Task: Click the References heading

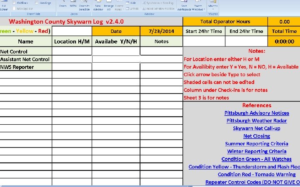Action: pos(257,105)
